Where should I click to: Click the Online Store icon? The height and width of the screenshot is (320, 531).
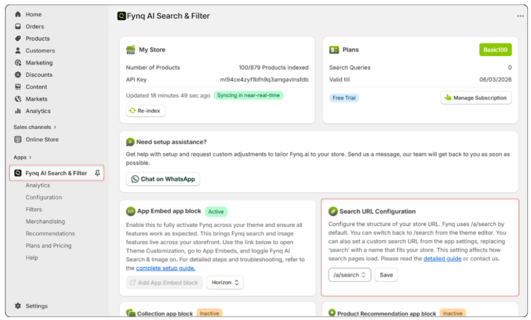[18, 139]
